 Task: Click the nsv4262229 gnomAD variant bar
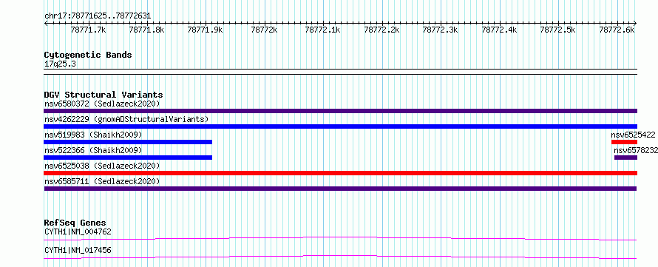[x=340, y=126]
